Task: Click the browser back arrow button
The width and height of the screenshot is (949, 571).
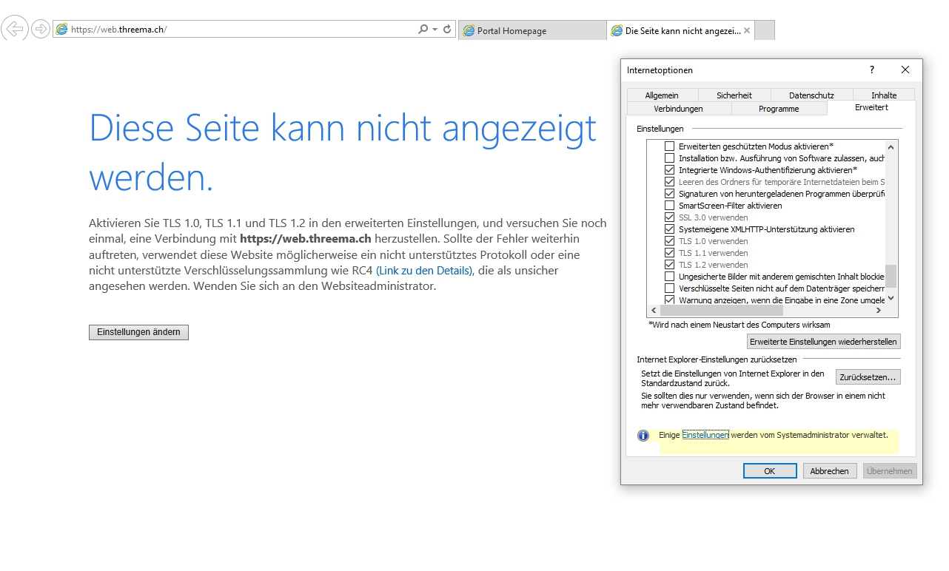Action: point(15,29)
